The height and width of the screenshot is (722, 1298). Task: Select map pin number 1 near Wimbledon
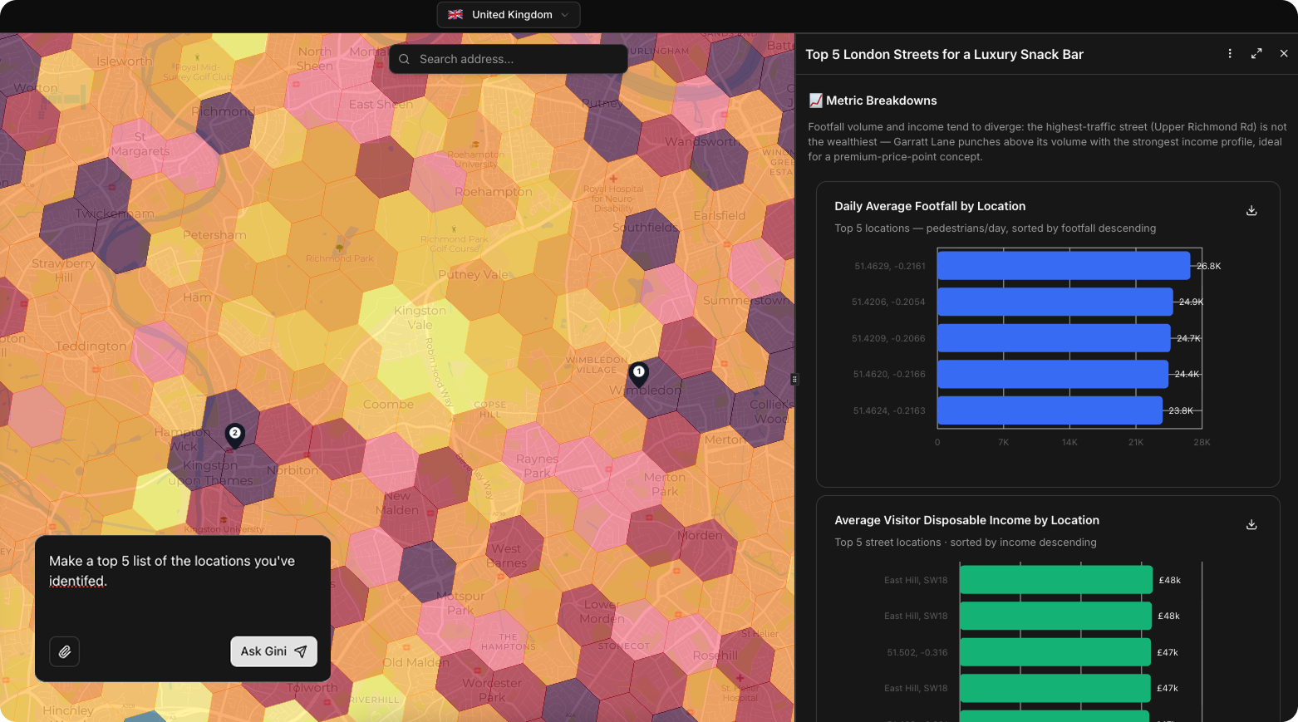click(x=638, y=374)
